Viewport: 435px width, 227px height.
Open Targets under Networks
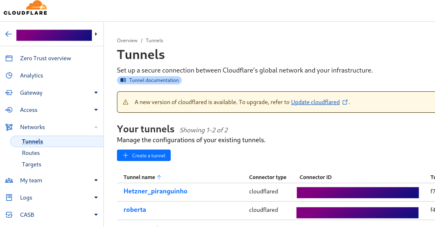coord(32,164)
